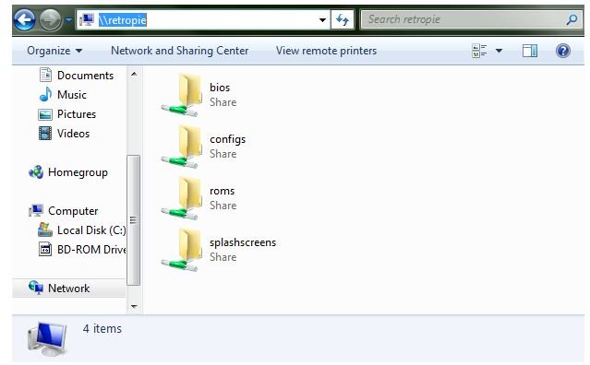Screen dimensions: 590x365
Task: Select the bios shared folder icon
Action: [x=182, y=95]
